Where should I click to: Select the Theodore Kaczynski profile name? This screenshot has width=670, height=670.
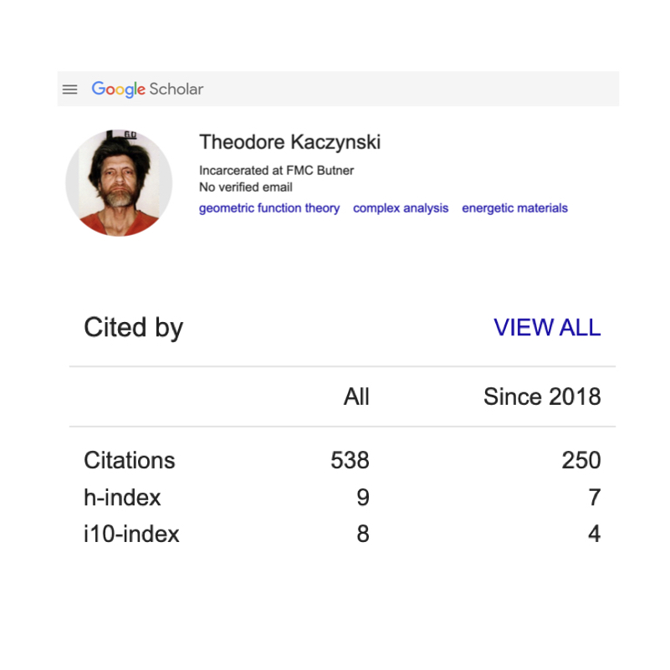[x=289, y=142]
